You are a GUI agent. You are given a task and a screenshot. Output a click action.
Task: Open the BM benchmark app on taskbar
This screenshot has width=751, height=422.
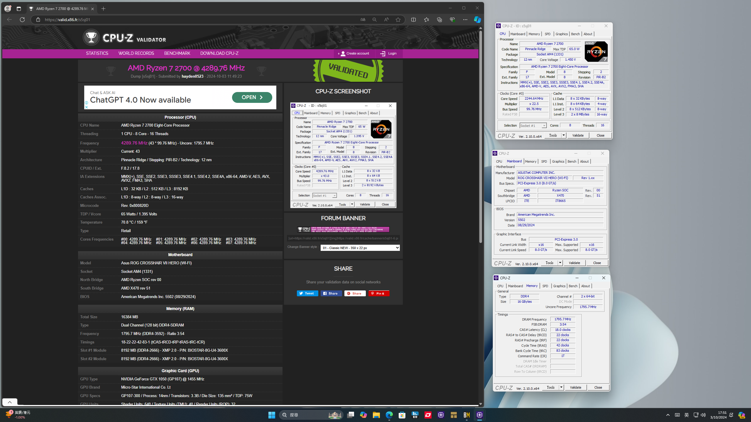467,415
